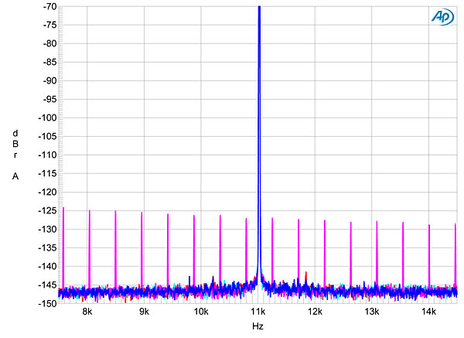Click the -75 vertical axis label
This screenshot has width=464, height=338.
49,26
